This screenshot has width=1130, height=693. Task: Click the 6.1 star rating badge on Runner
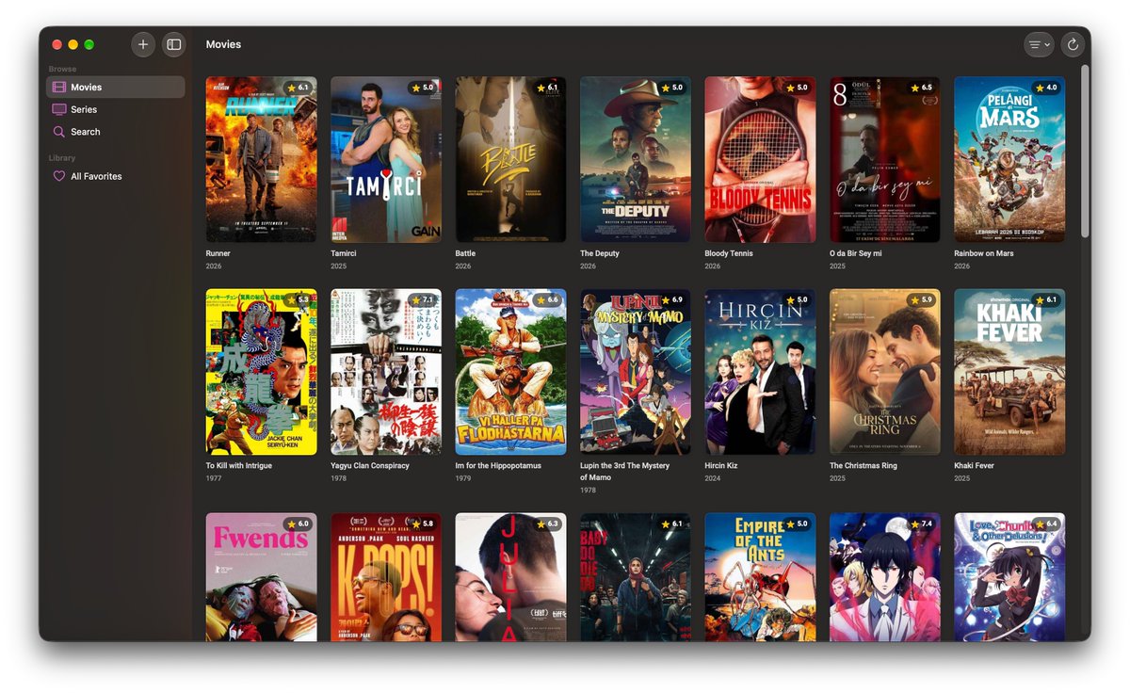[x=298, y=88]
